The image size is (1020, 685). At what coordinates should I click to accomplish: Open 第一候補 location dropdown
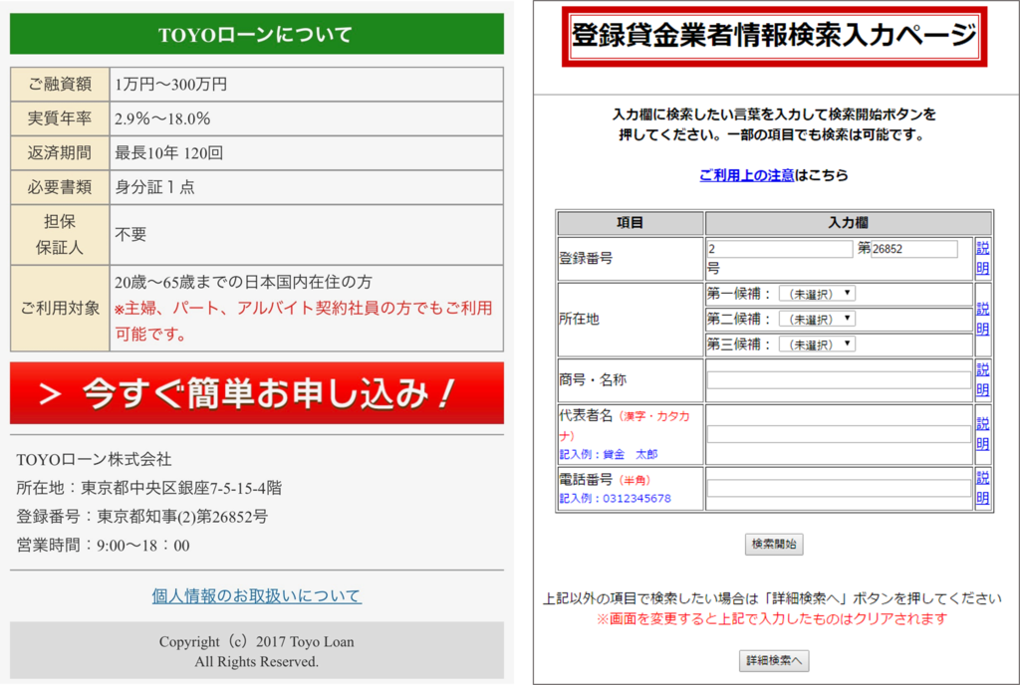(x=817, y=294)
